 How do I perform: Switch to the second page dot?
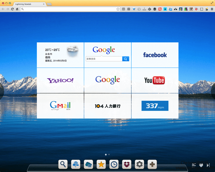109,155
